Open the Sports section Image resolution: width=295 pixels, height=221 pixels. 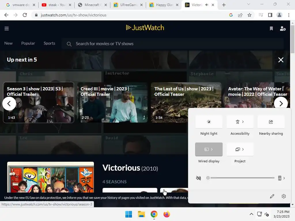[x=49, y=43]
